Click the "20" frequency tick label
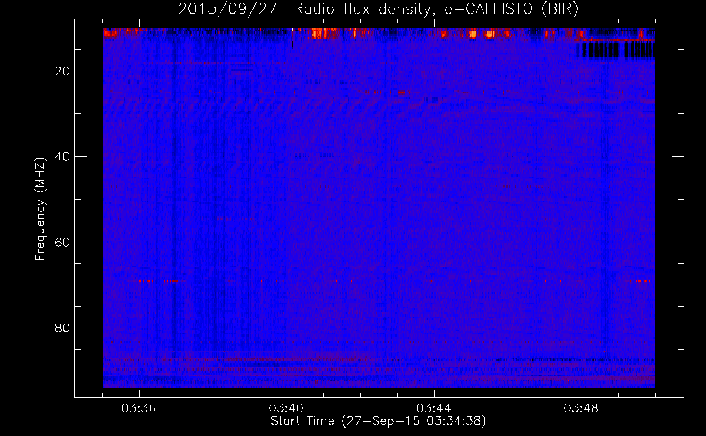The width and height of the screenshot is (706, 436). (63, 71)
